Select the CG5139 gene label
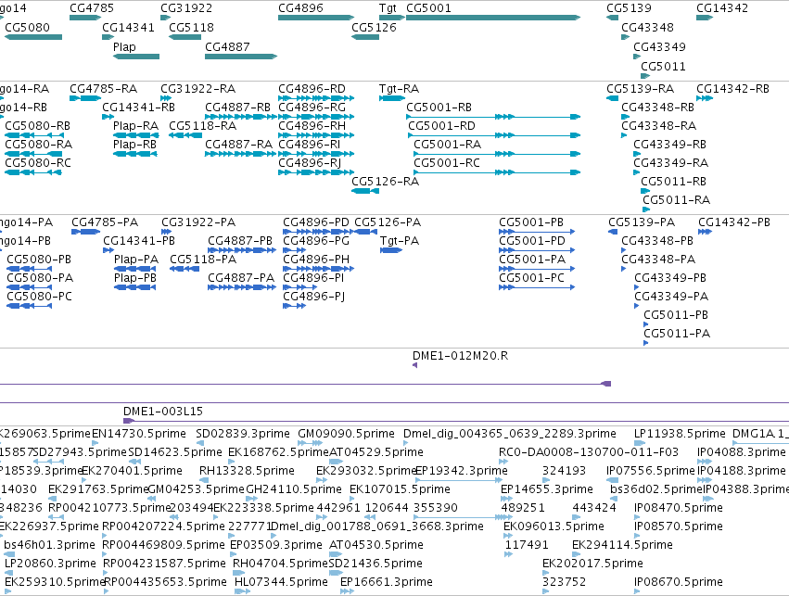The width and height of the screenshot is (789, 596). (x=629, y=8)
